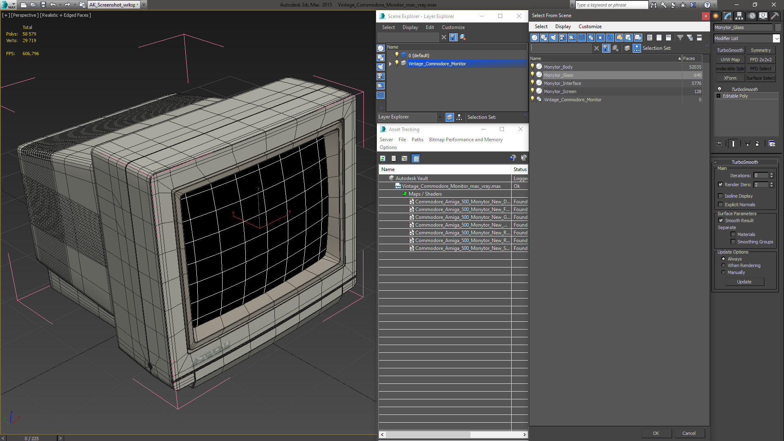
Task: Expand Editable Poly sub-objects in stack
Action: (719, 96)
